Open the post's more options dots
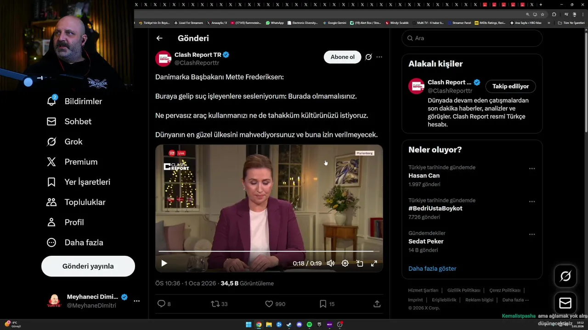Screen dimensions: 588x330 tap(379, 57)
